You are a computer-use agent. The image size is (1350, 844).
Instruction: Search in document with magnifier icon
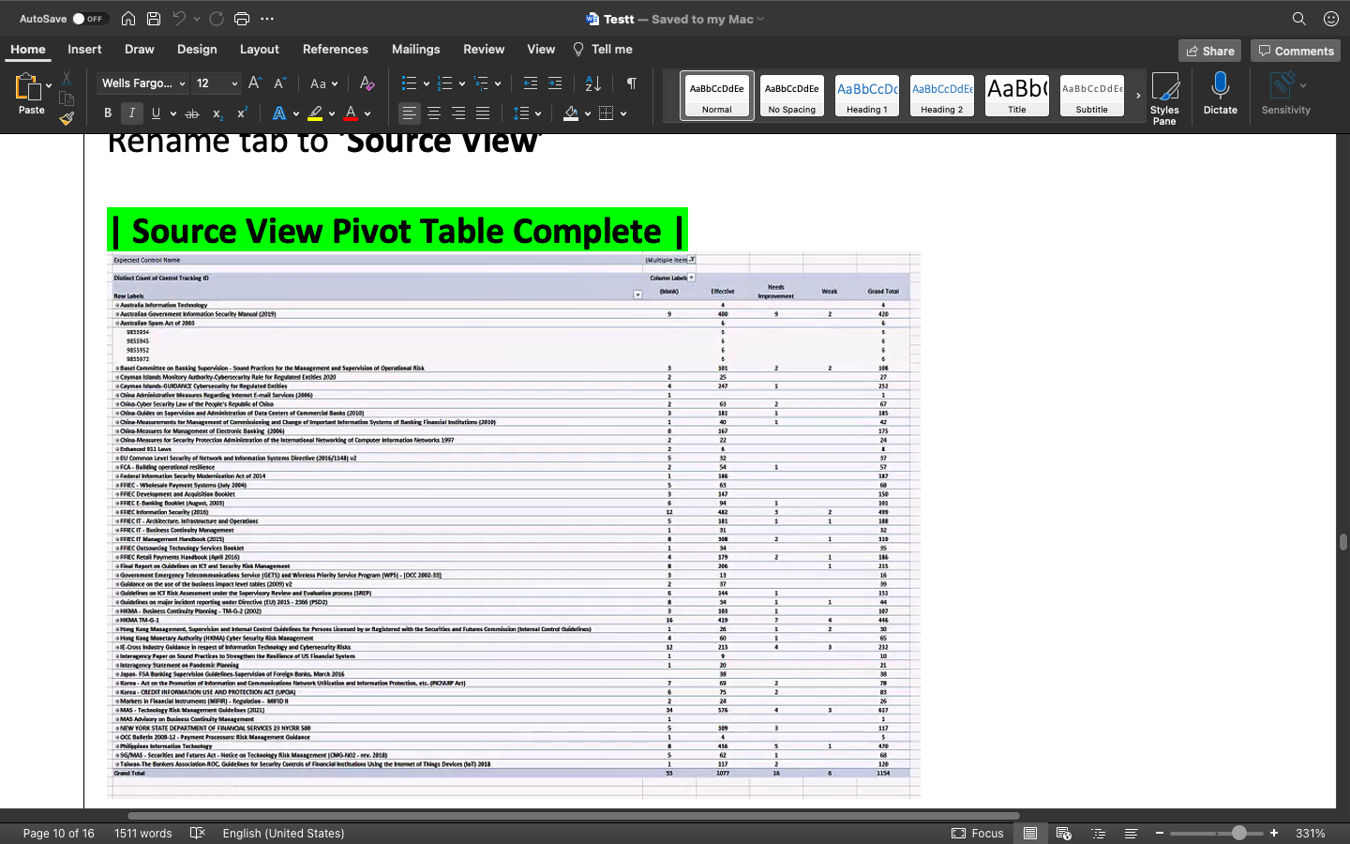[1299, 19]
